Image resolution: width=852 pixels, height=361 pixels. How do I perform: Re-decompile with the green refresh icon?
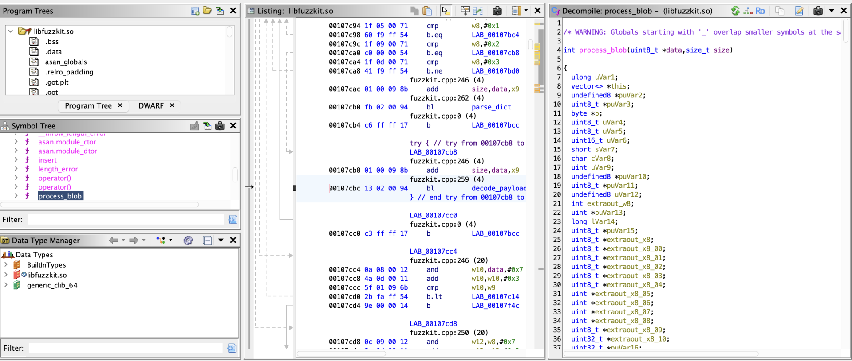pos(735,11)
